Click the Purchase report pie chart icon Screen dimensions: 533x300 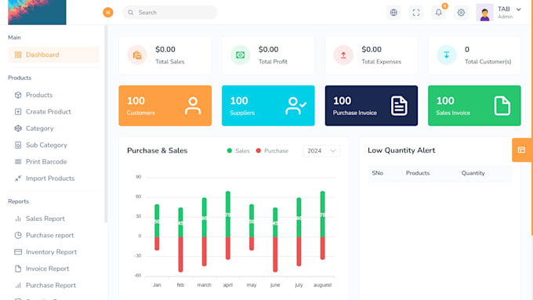[x=18, y=236]
